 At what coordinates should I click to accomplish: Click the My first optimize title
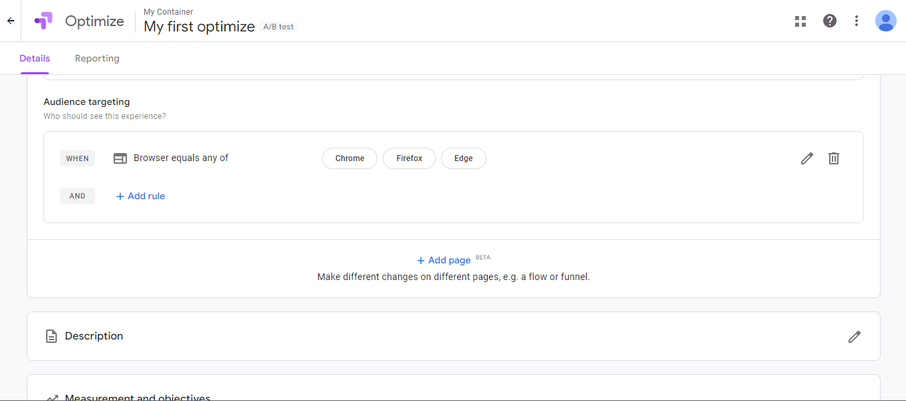(199, 27)
